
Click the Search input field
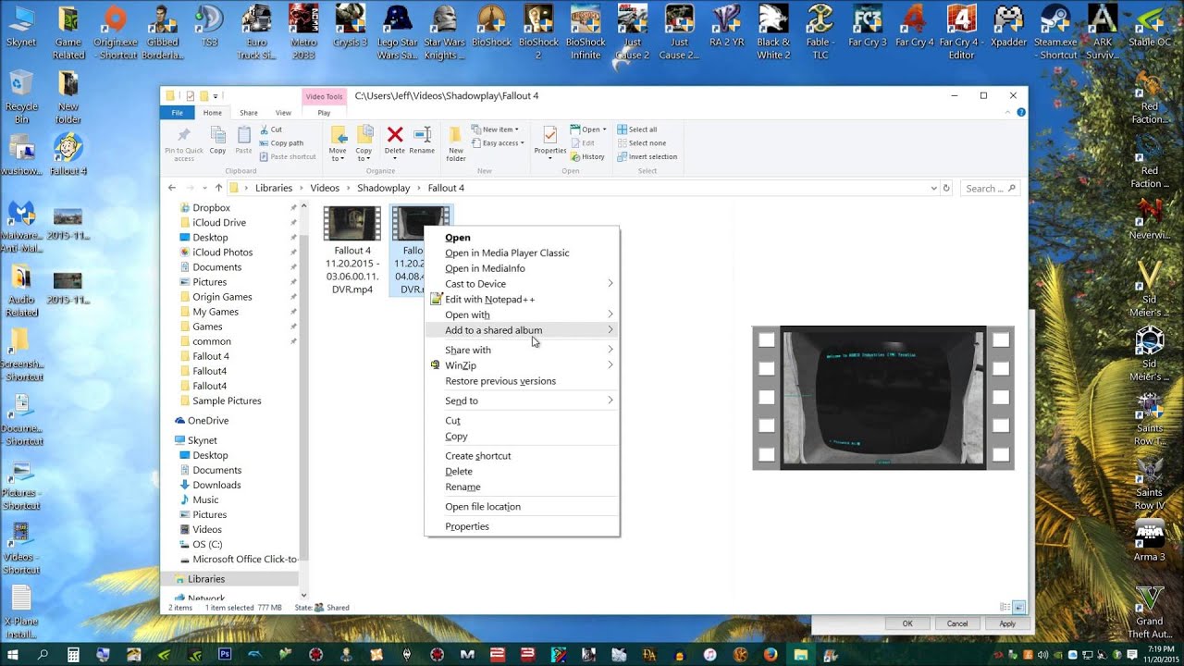[x=991, y=188]
